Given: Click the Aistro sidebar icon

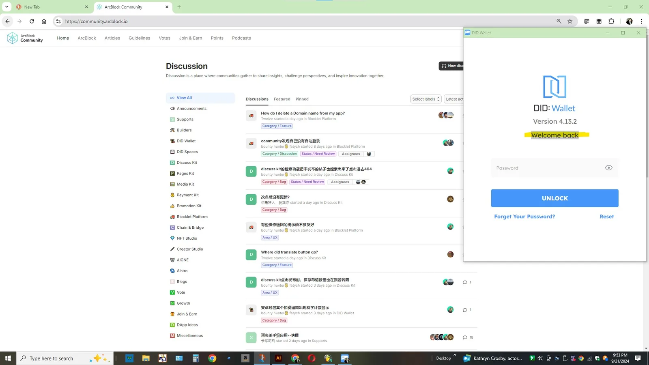Looking at the screenshot, I should 172,271.
